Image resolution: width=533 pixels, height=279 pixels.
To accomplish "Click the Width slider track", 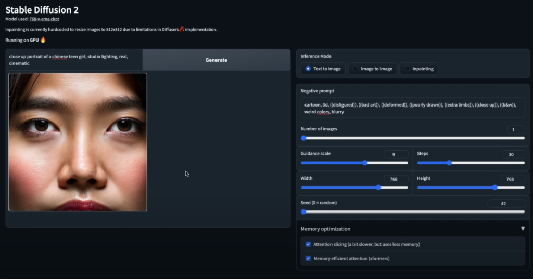I will (354, 187).
